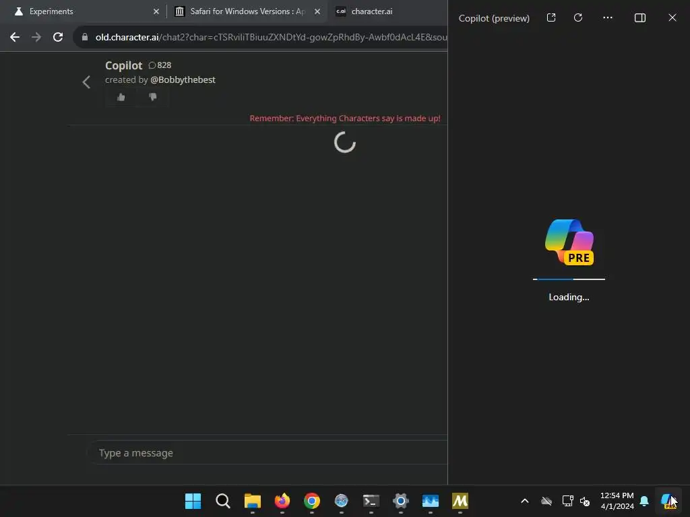Switch to the Experiments tab
This screenshot has width=690, height=517.
51,11
